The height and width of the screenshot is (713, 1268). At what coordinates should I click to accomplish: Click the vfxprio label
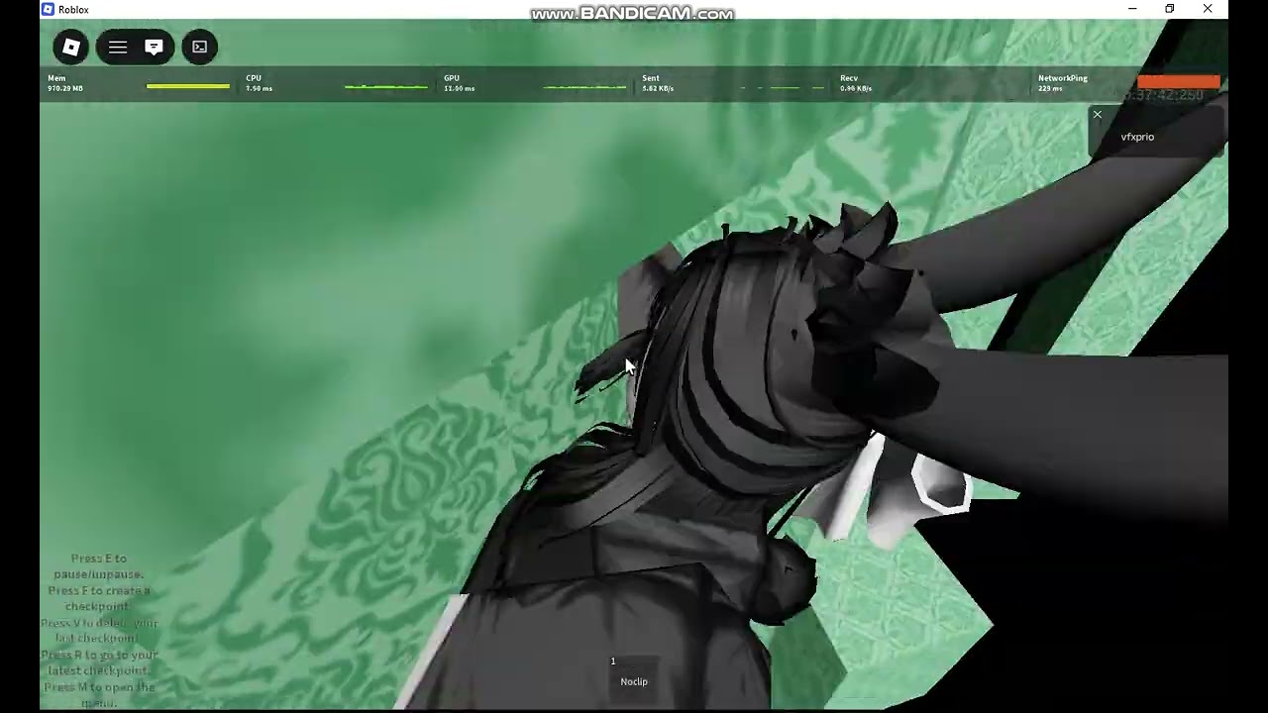pyautogui.click(x=1137, y=137)
